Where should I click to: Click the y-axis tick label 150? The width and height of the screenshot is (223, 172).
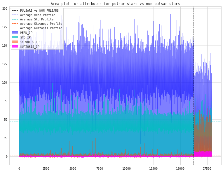click(x=5, y=45)
